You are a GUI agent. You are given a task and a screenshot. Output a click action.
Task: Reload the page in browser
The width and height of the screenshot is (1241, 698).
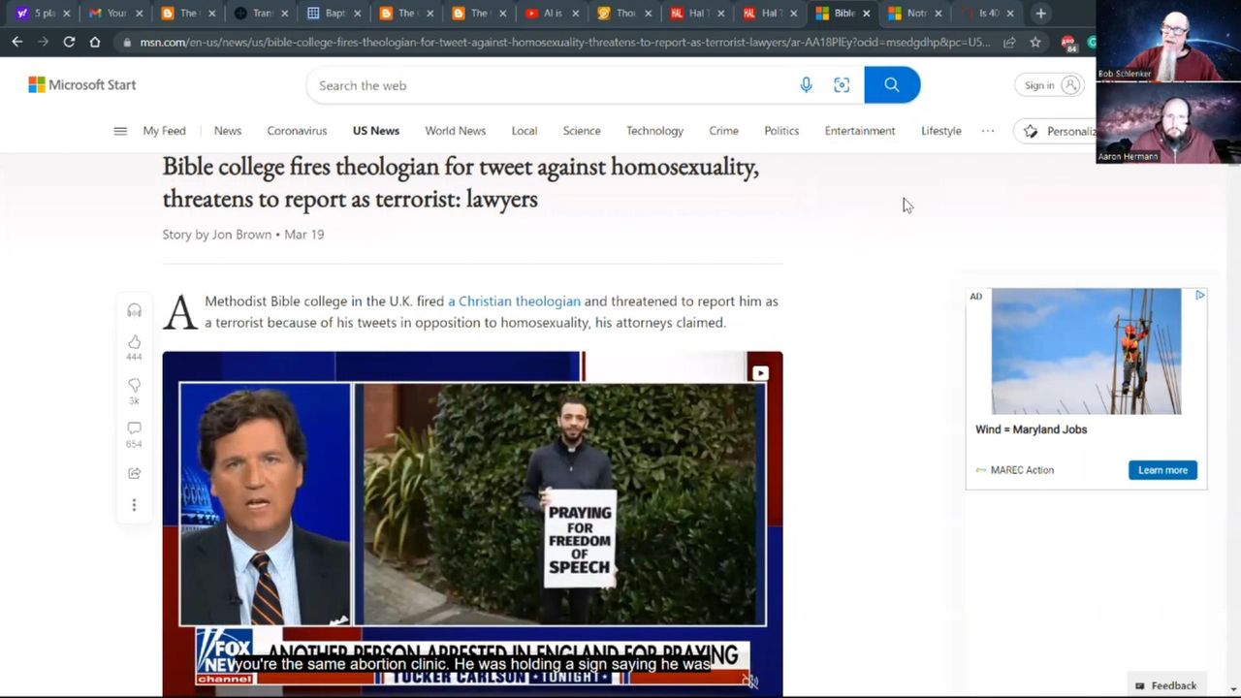(x=69, y=43)
